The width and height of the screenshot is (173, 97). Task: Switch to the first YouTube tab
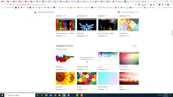3,2
